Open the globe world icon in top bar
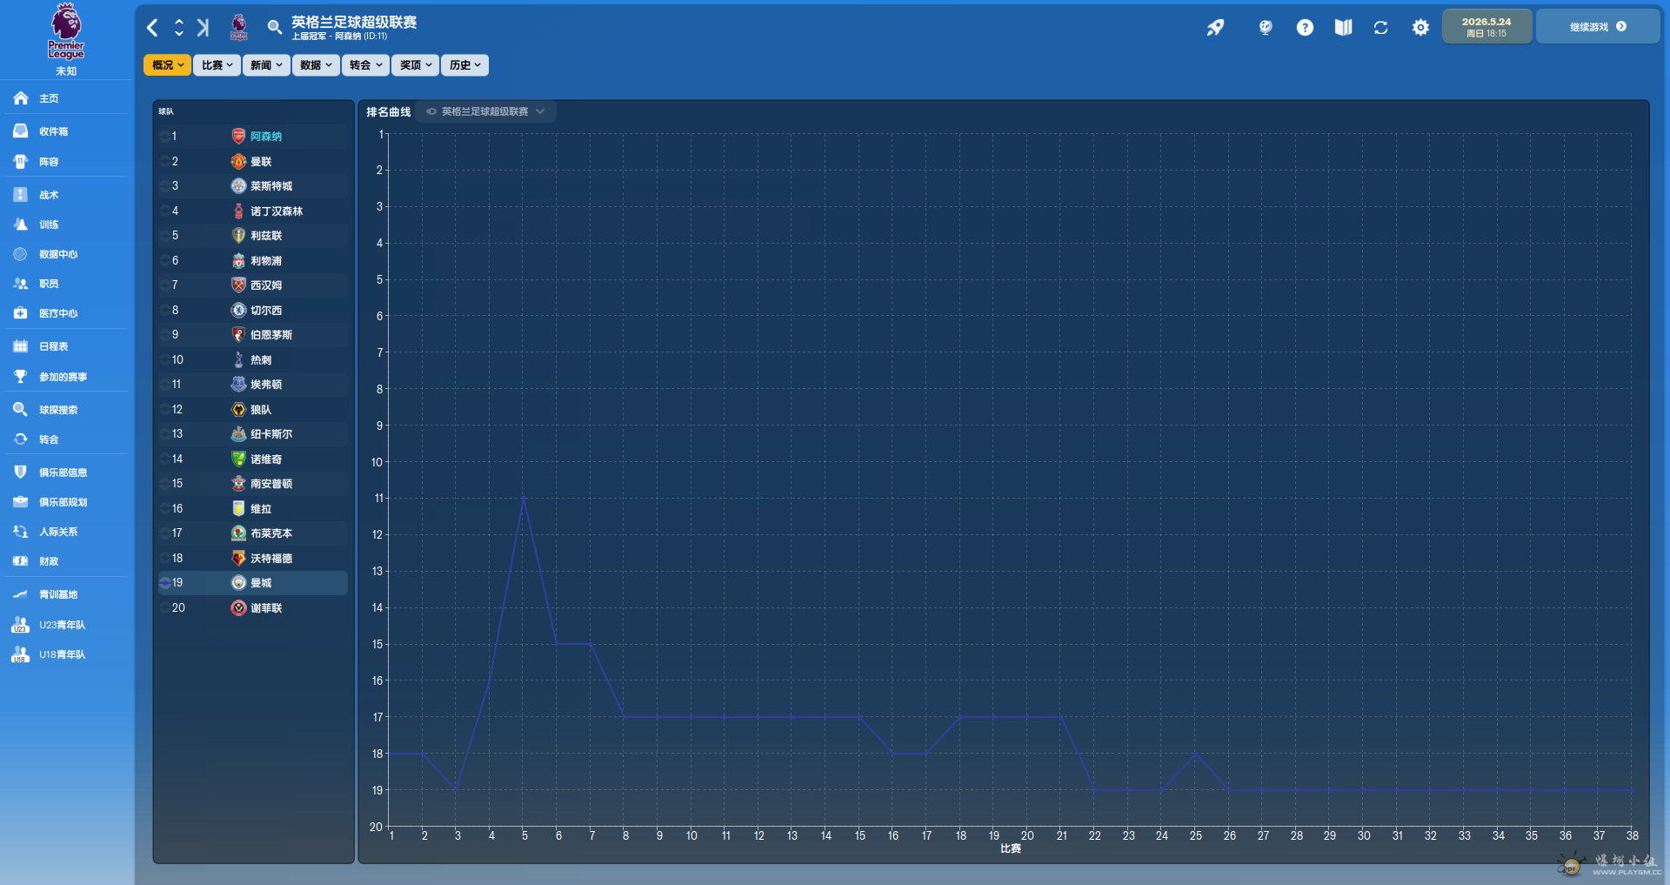 pos(1266,28)
